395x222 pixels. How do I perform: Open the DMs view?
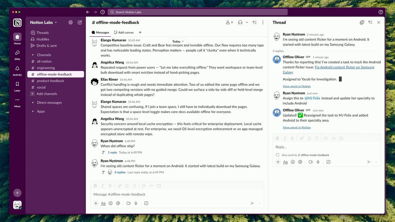coord(17,54)
